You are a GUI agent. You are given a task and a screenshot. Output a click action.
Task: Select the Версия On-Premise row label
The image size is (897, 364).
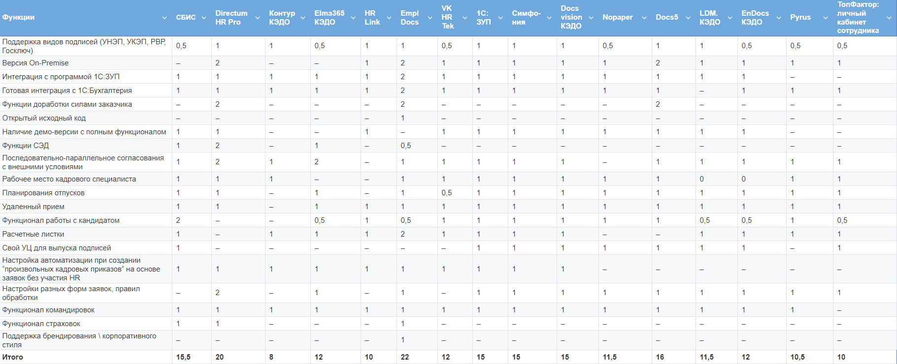(35, 63)
